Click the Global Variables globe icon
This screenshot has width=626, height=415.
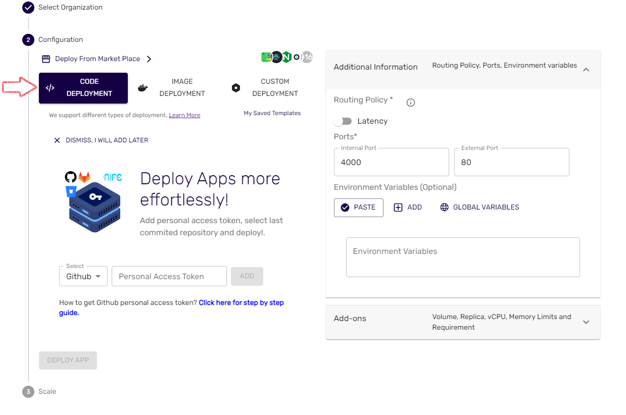pyautogui.click(x=444, y=207)
